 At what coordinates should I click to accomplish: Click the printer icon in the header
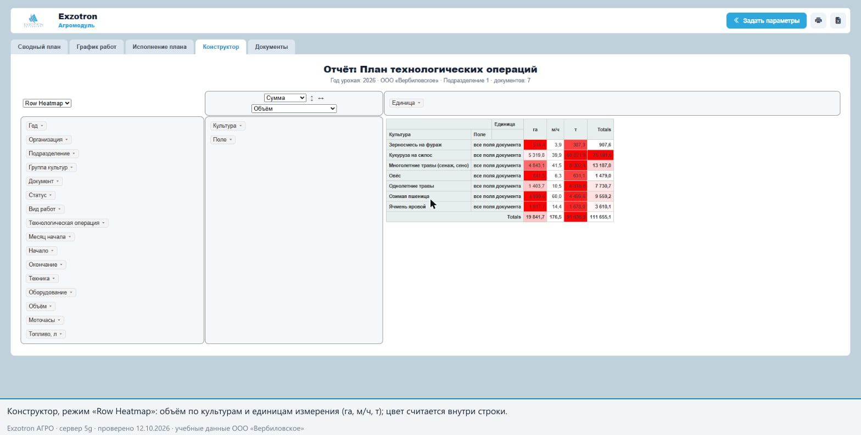[x=818, y=21]
